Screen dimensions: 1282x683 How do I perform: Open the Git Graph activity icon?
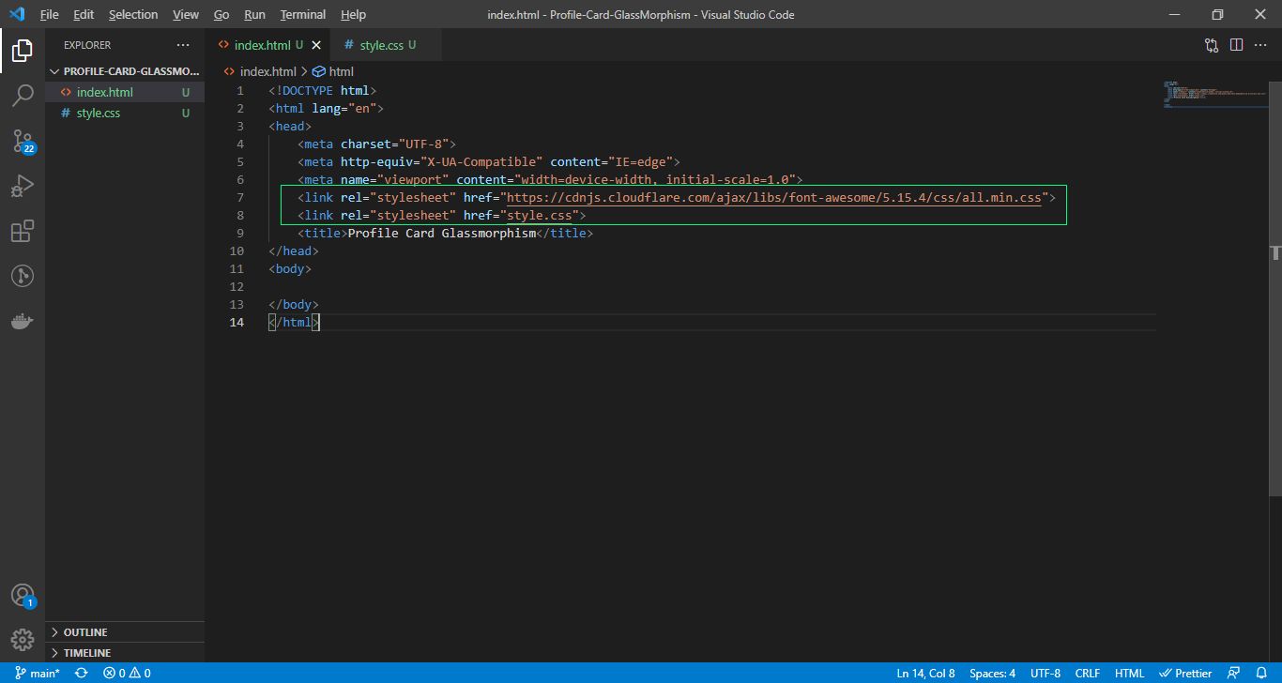coord(23,276)
